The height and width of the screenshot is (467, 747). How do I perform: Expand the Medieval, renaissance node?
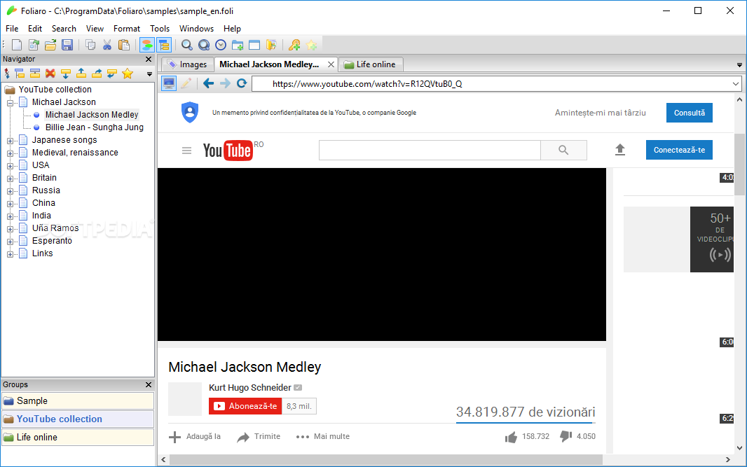pyautogui.click(x=10, y=153)
